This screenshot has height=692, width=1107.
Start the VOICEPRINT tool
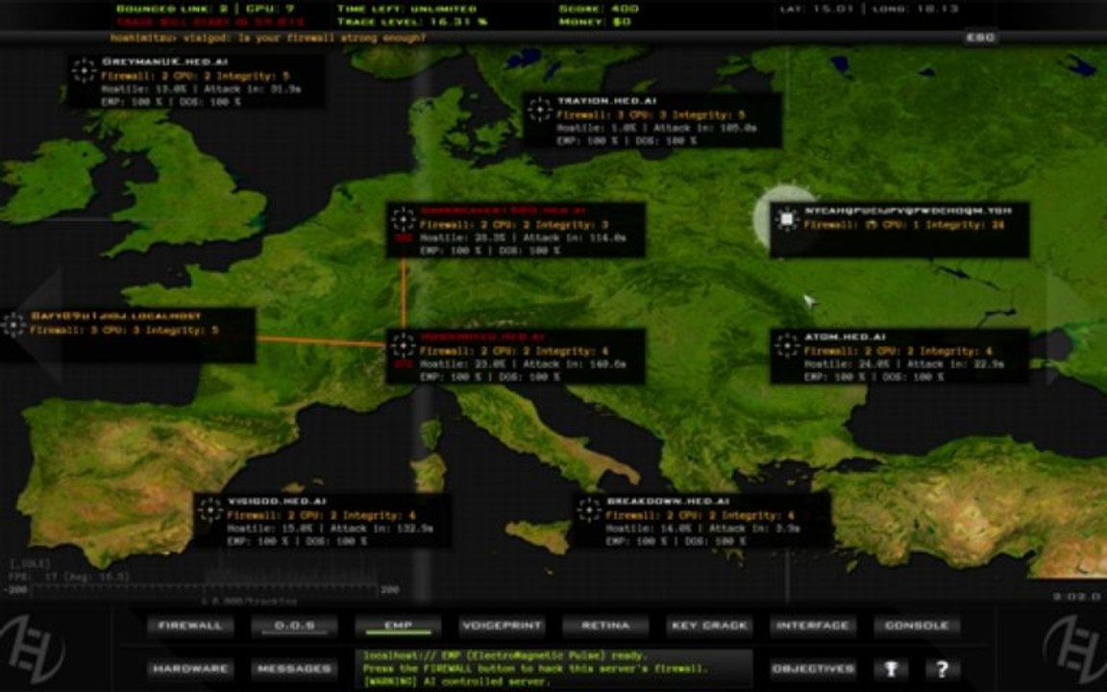502,626
